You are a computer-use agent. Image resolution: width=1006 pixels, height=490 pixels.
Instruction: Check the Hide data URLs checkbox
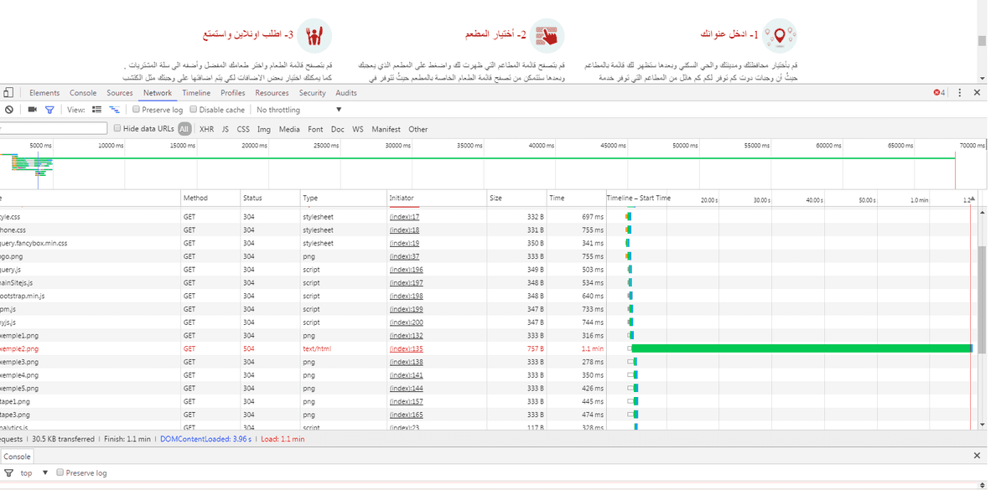(x=118, y=129)
